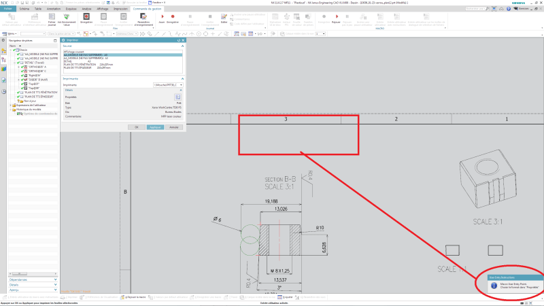
Task: Select Historique du modèle tree node
Action: (29, 109)
